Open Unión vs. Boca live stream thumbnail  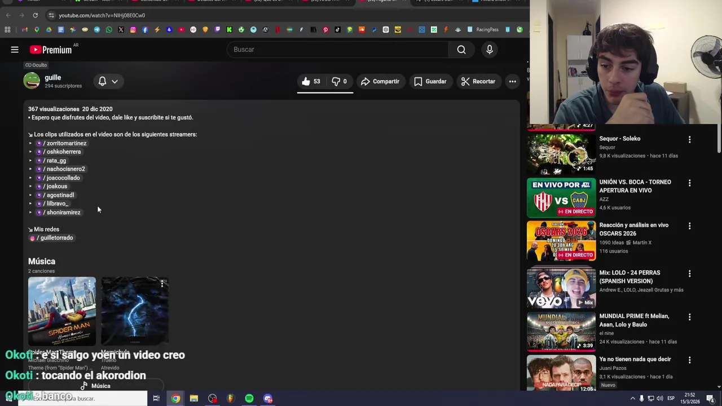coord(561,198)
